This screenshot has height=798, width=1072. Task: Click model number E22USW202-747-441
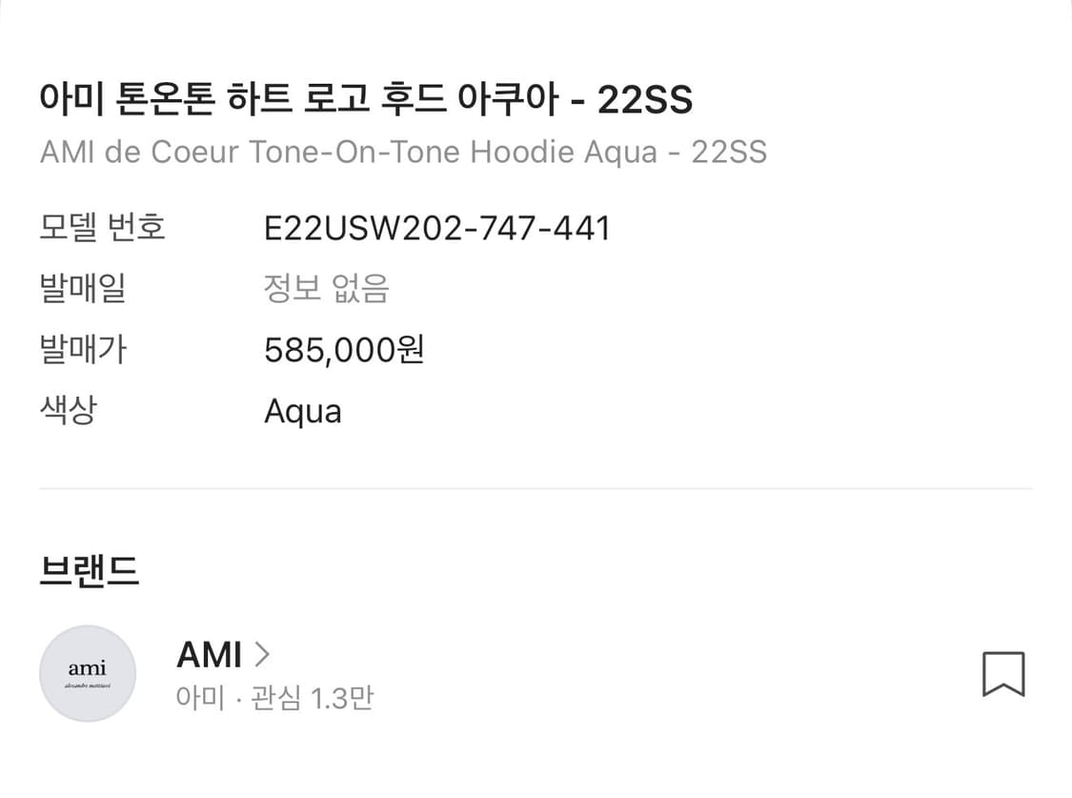point(436,229)
